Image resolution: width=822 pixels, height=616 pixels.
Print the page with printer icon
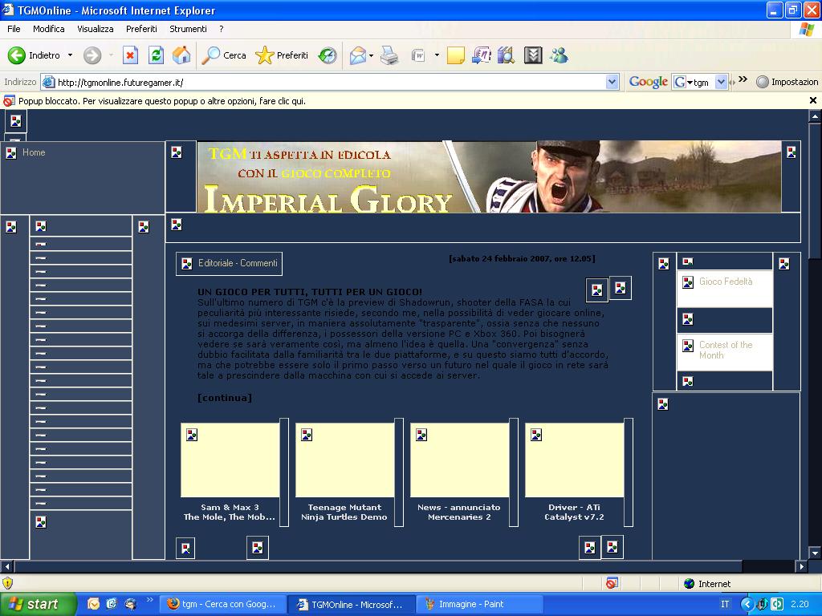tap(389, 55)
